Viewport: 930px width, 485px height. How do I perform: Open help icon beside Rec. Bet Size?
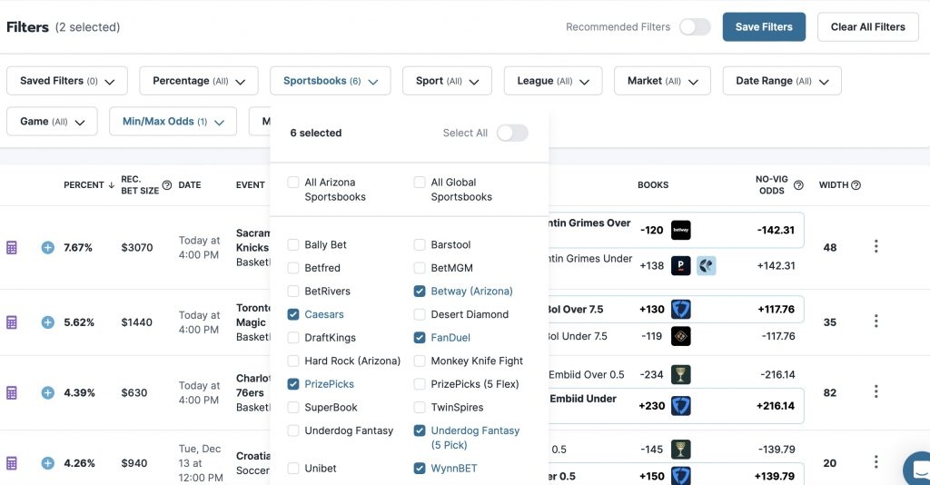click(x=167, y=185)
